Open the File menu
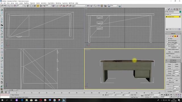The image size is (182, 102). [x=1, y=3]
